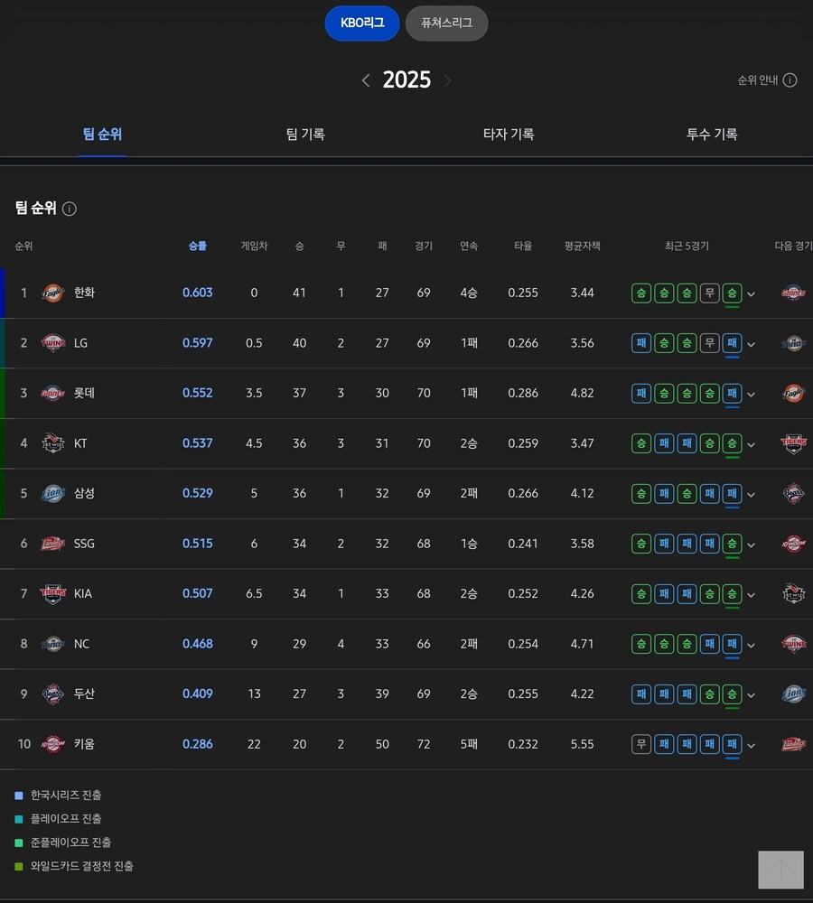Click the 무 draw badge in 한화 row
The height and width of the screenshot is (903, 813).
(x=709, y=293)
